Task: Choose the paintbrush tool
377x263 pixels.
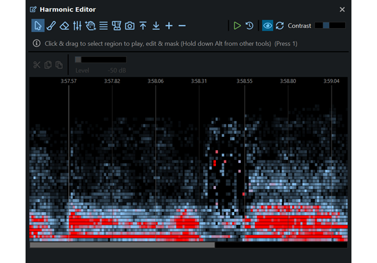Action: pos(51,25)
